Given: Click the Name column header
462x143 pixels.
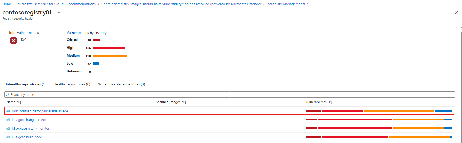Looking at the screenshot, I should 11,102.
